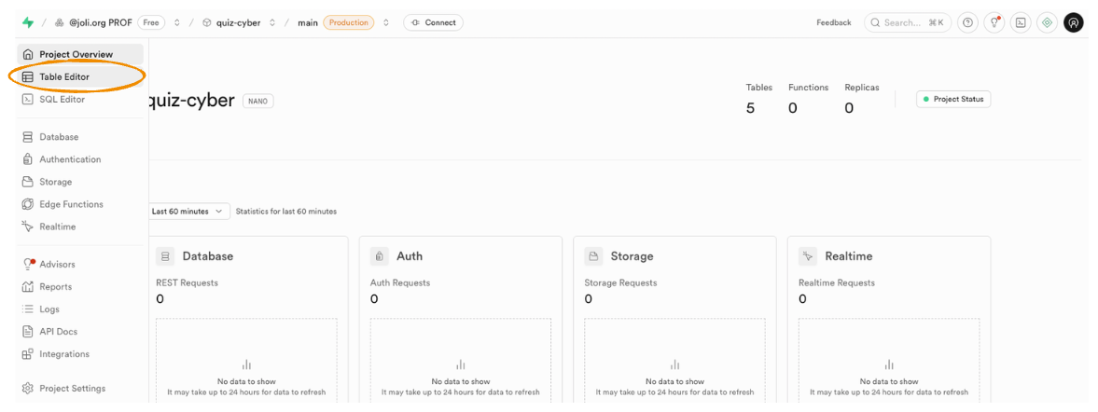Click the Supabase lightning logo
The width and height of the screenshot is (1098, 412).
coord(27,22)
